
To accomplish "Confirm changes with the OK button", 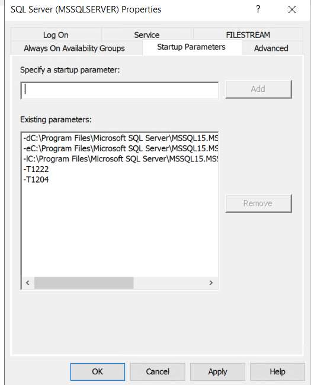I will tap(97, 371).
